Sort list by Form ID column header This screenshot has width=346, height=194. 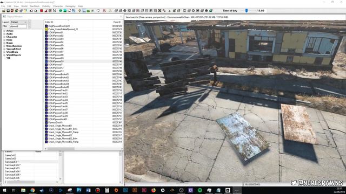point(117,22)
